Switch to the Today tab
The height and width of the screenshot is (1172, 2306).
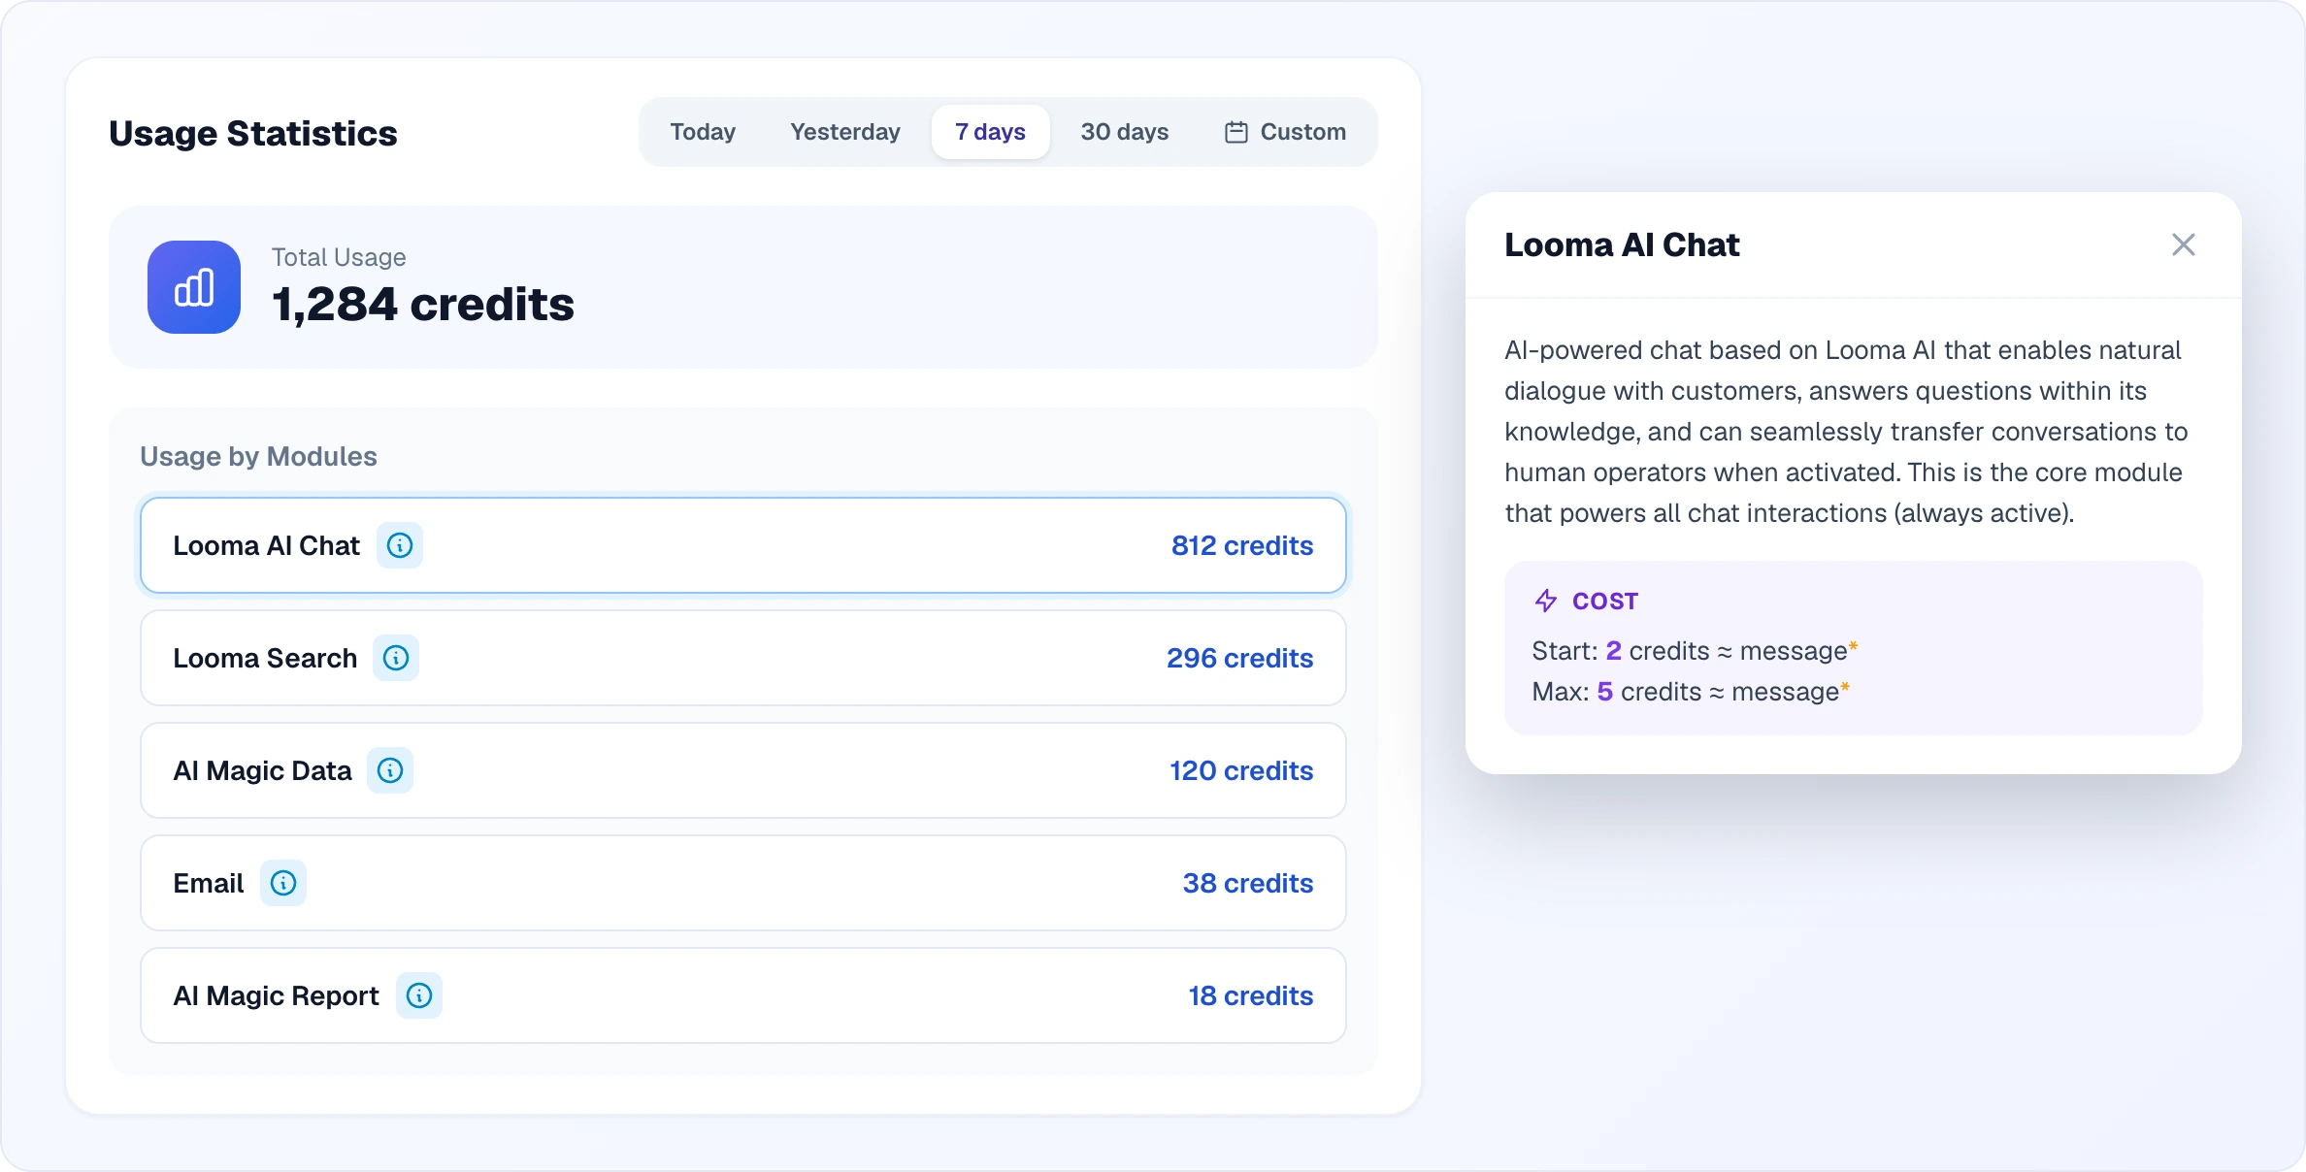tap(703, 132)
